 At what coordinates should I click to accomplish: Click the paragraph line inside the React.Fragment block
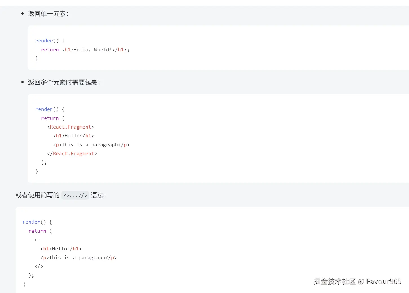coord(91,145)
